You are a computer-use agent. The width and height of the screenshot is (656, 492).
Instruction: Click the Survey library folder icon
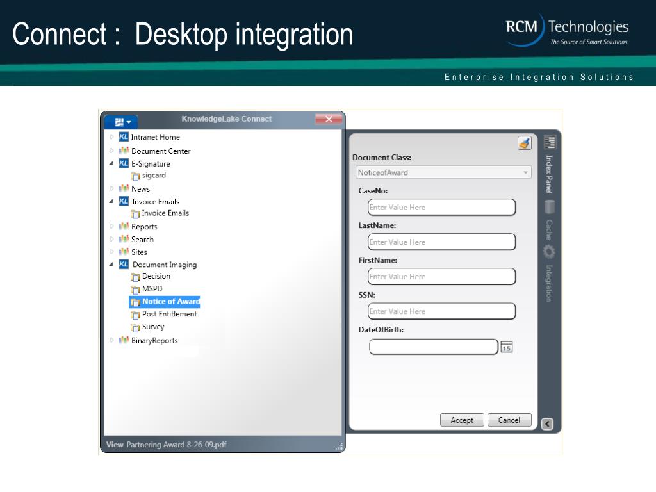135,327
